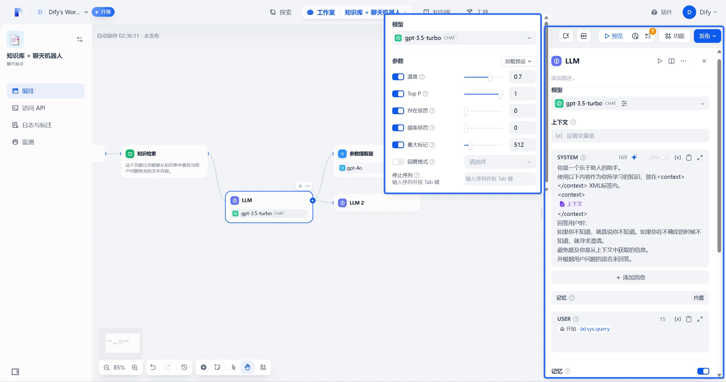Enable the 回复格式 response format toggle
This screenshot has width=726, height=382.
point(398,162)
